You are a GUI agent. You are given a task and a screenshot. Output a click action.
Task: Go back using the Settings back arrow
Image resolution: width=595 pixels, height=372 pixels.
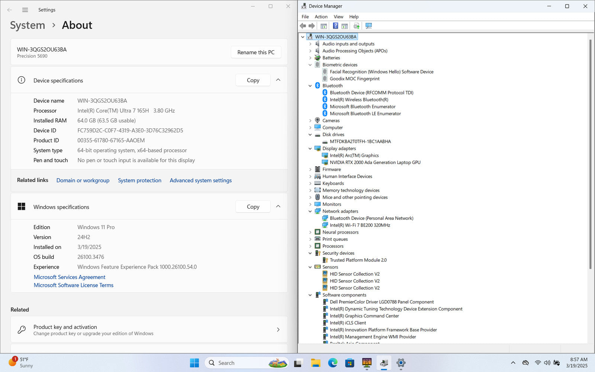[10, 10]
